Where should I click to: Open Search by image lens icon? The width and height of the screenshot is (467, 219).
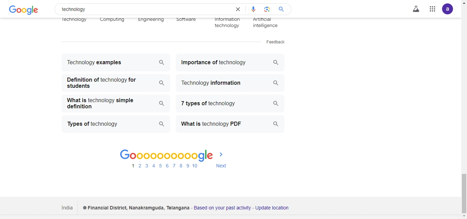[267, 9]
